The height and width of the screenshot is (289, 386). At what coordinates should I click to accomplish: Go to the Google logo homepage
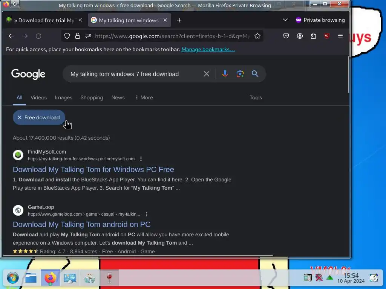28,74
